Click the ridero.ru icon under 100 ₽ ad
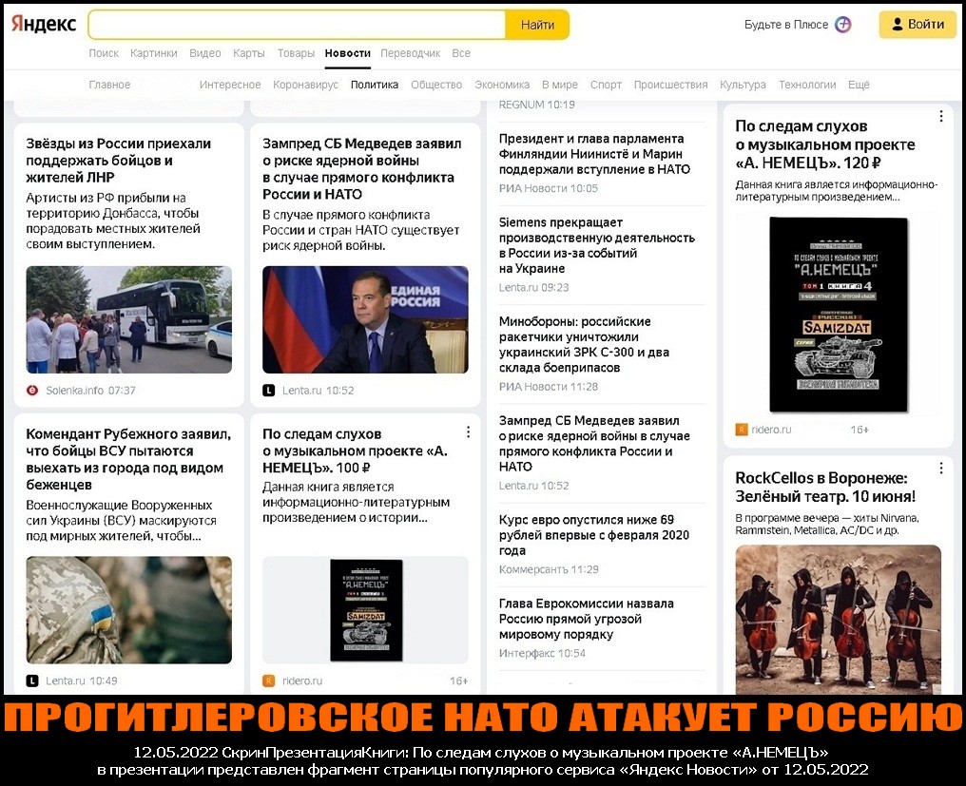 pyautogui.click(x=269, y=681)
